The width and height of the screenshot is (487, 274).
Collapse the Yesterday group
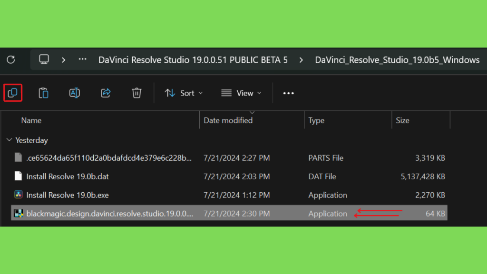(10, 140)
